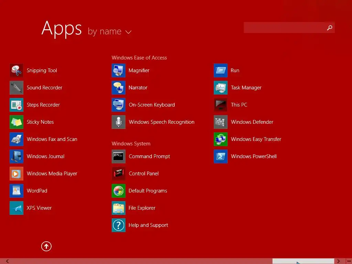352x264 pixels.
Task: Launch Windows Easy Transfer icon
Action: coord(221,139)
